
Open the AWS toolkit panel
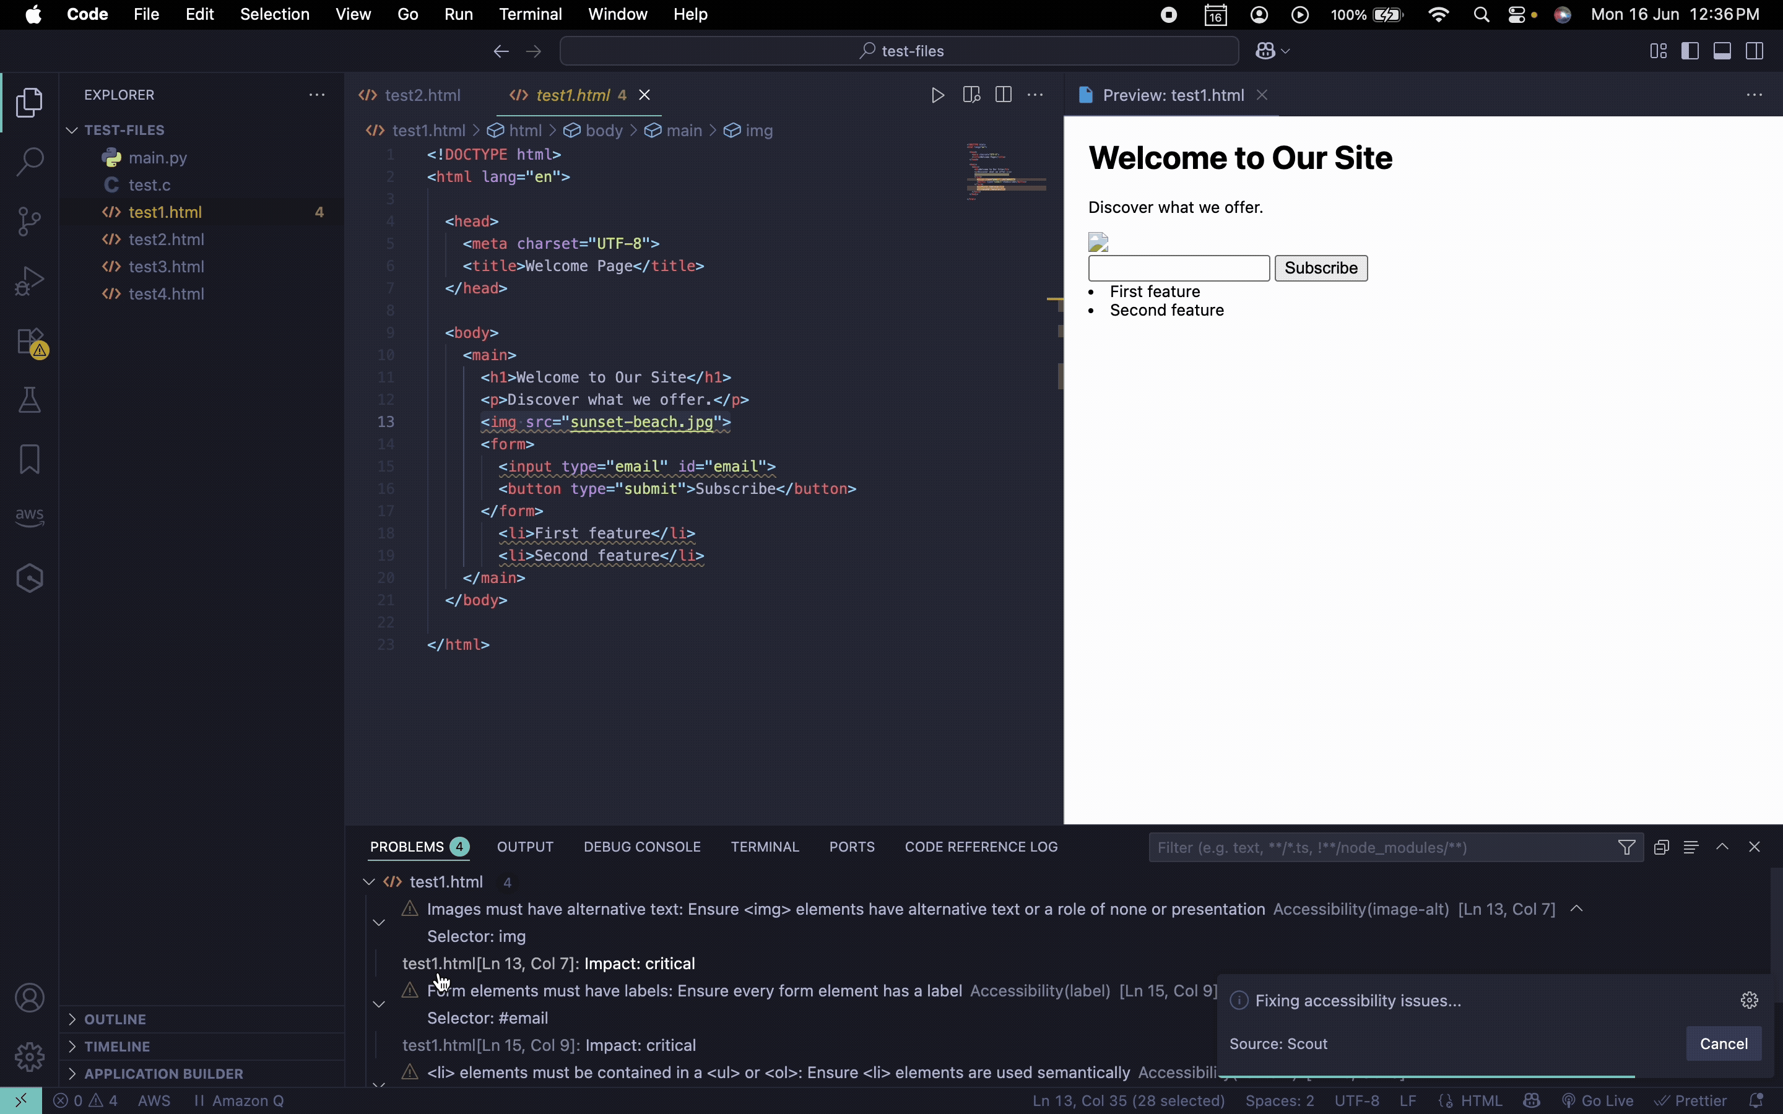30,517
